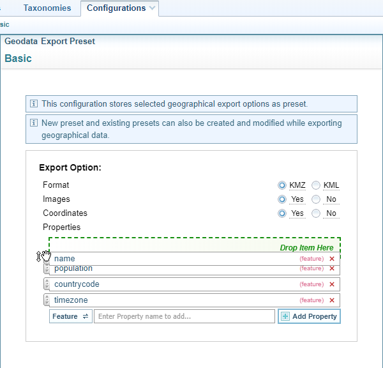This screenshot has height=368, width=383.
Task: Grab the countrycode drag handle
Action: click(47, 284)
